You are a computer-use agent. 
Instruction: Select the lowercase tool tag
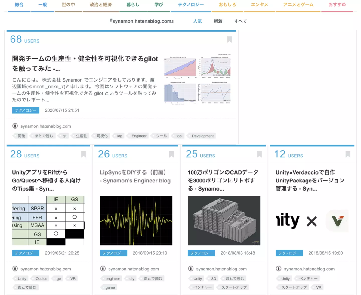(x=178, y=136)
